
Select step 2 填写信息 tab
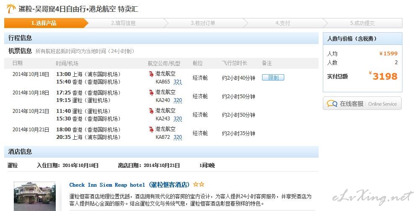(x=123, y=23)
